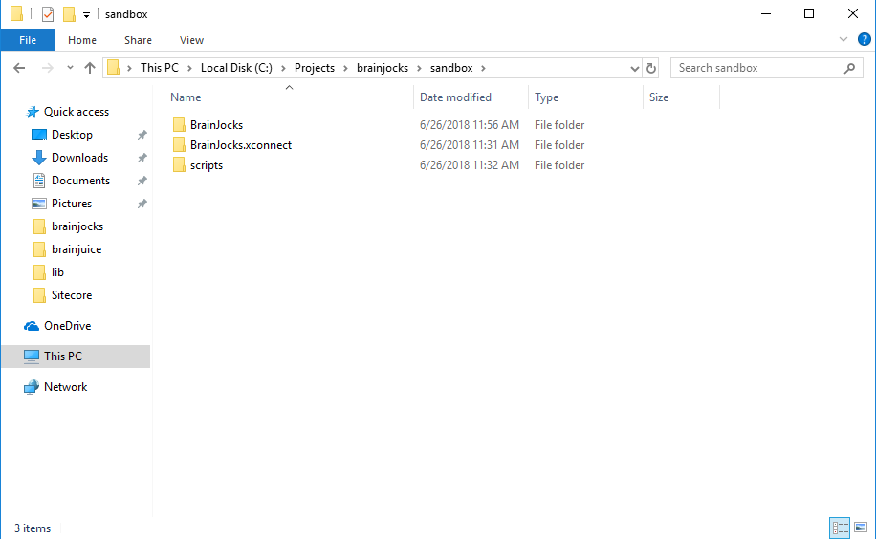Open the View ribbon tab

(x=191, y=40)
